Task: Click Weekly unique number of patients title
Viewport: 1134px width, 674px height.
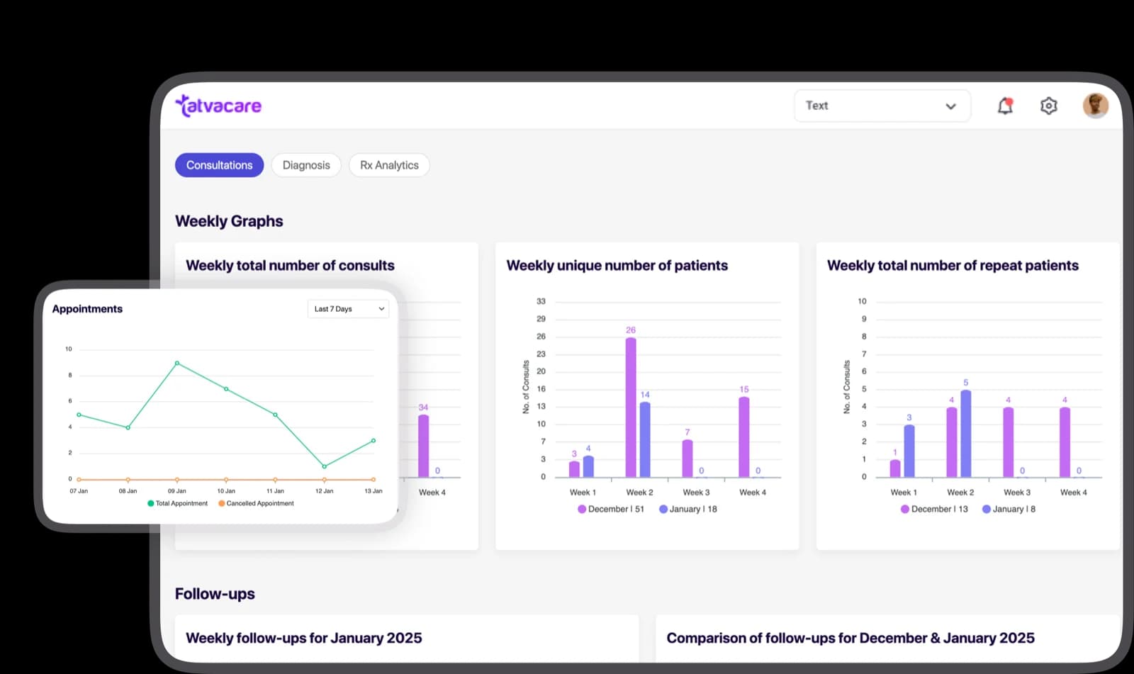Action: click(617, 265)
